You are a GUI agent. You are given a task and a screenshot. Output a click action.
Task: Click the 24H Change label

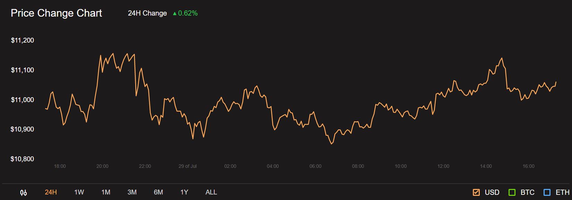click(147, 13)
